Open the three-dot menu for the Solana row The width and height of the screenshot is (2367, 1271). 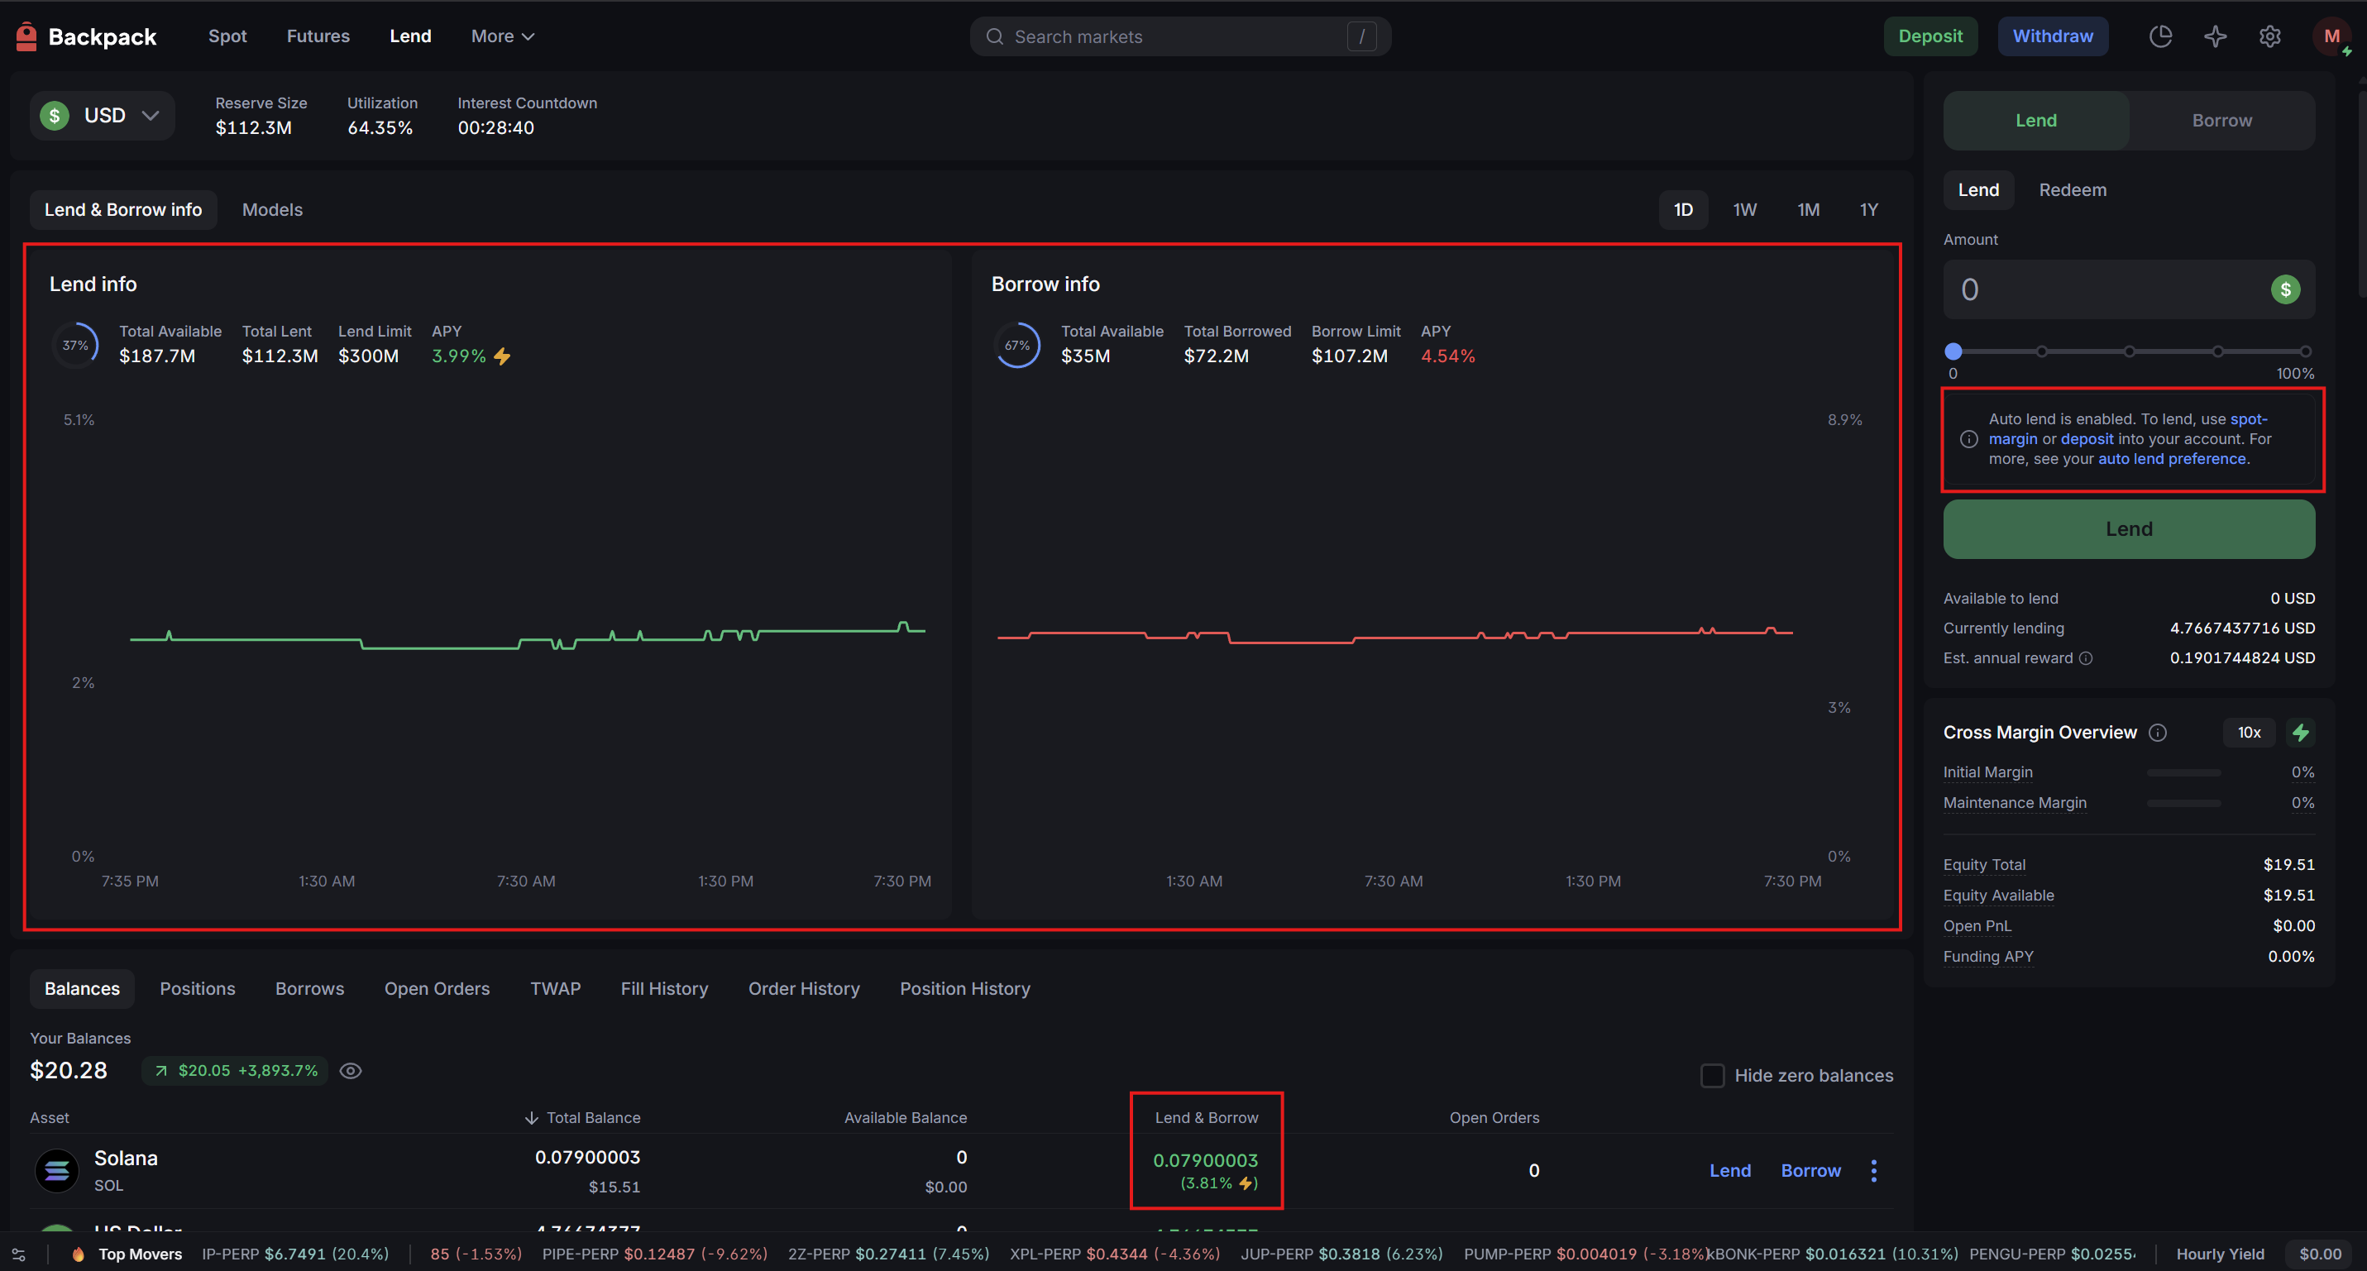(1873, 1170)
